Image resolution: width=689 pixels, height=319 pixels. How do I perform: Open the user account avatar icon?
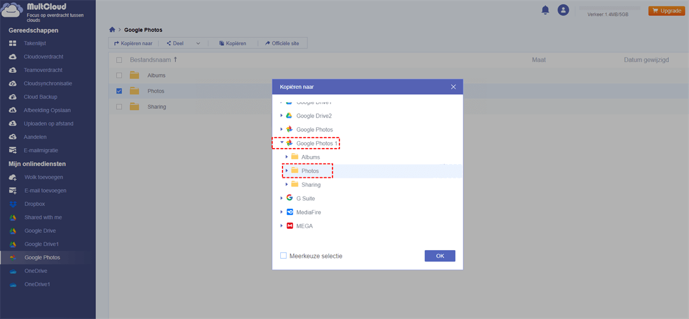point(563,10)
